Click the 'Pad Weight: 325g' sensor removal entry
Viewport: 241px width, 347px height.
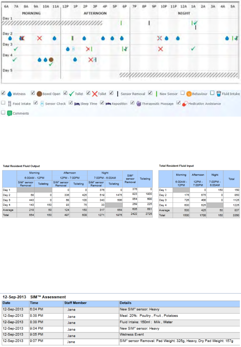[176, 341]
